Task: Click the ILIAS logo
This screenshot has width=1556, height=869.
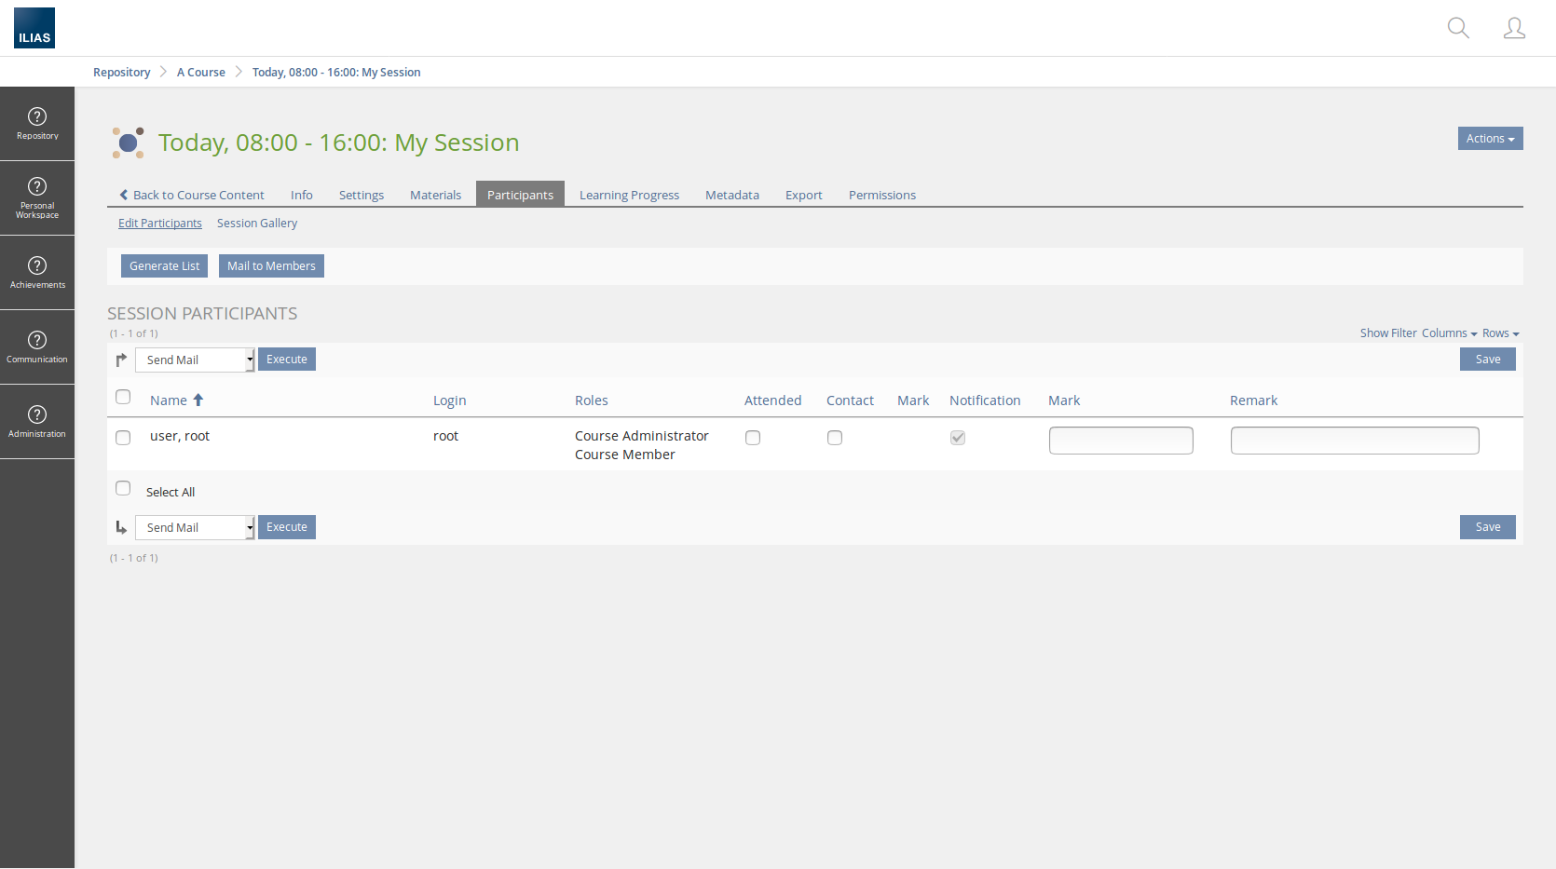Action: [x=34, y=28]
